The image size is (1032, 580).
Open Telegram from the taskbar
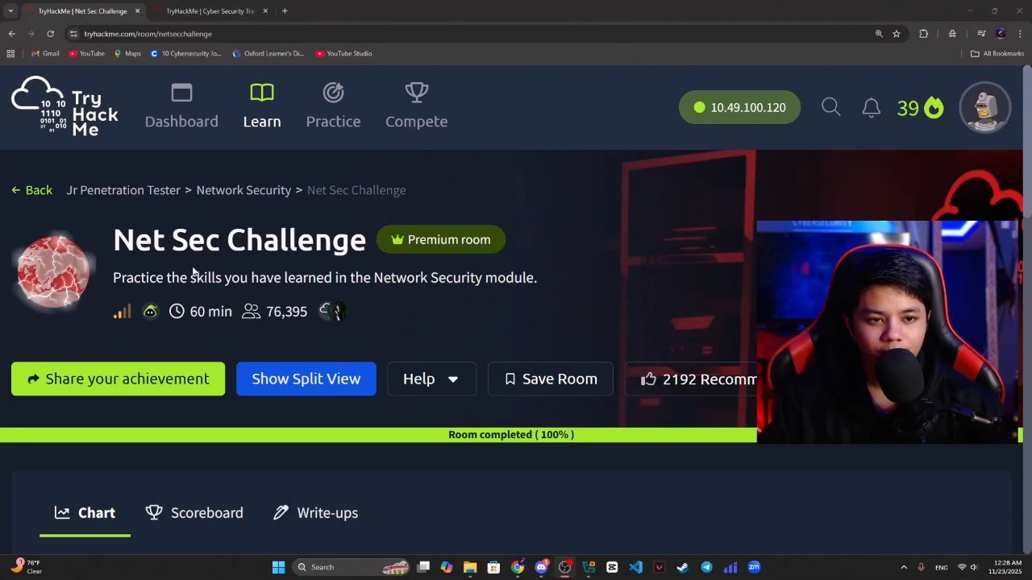pyautogui.click(x=706, y=567)
